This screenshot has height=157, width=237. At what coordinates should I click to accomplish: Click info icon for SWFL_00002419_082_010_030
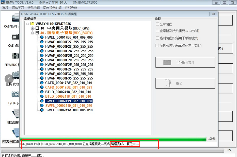pos(42,101)
